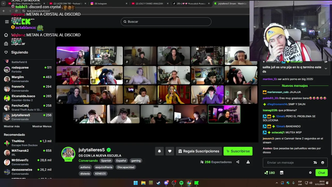Open FerchuCabj channel in sidebar
The width and height of the screenshot is (332, 187).
[x=27, y=108]
